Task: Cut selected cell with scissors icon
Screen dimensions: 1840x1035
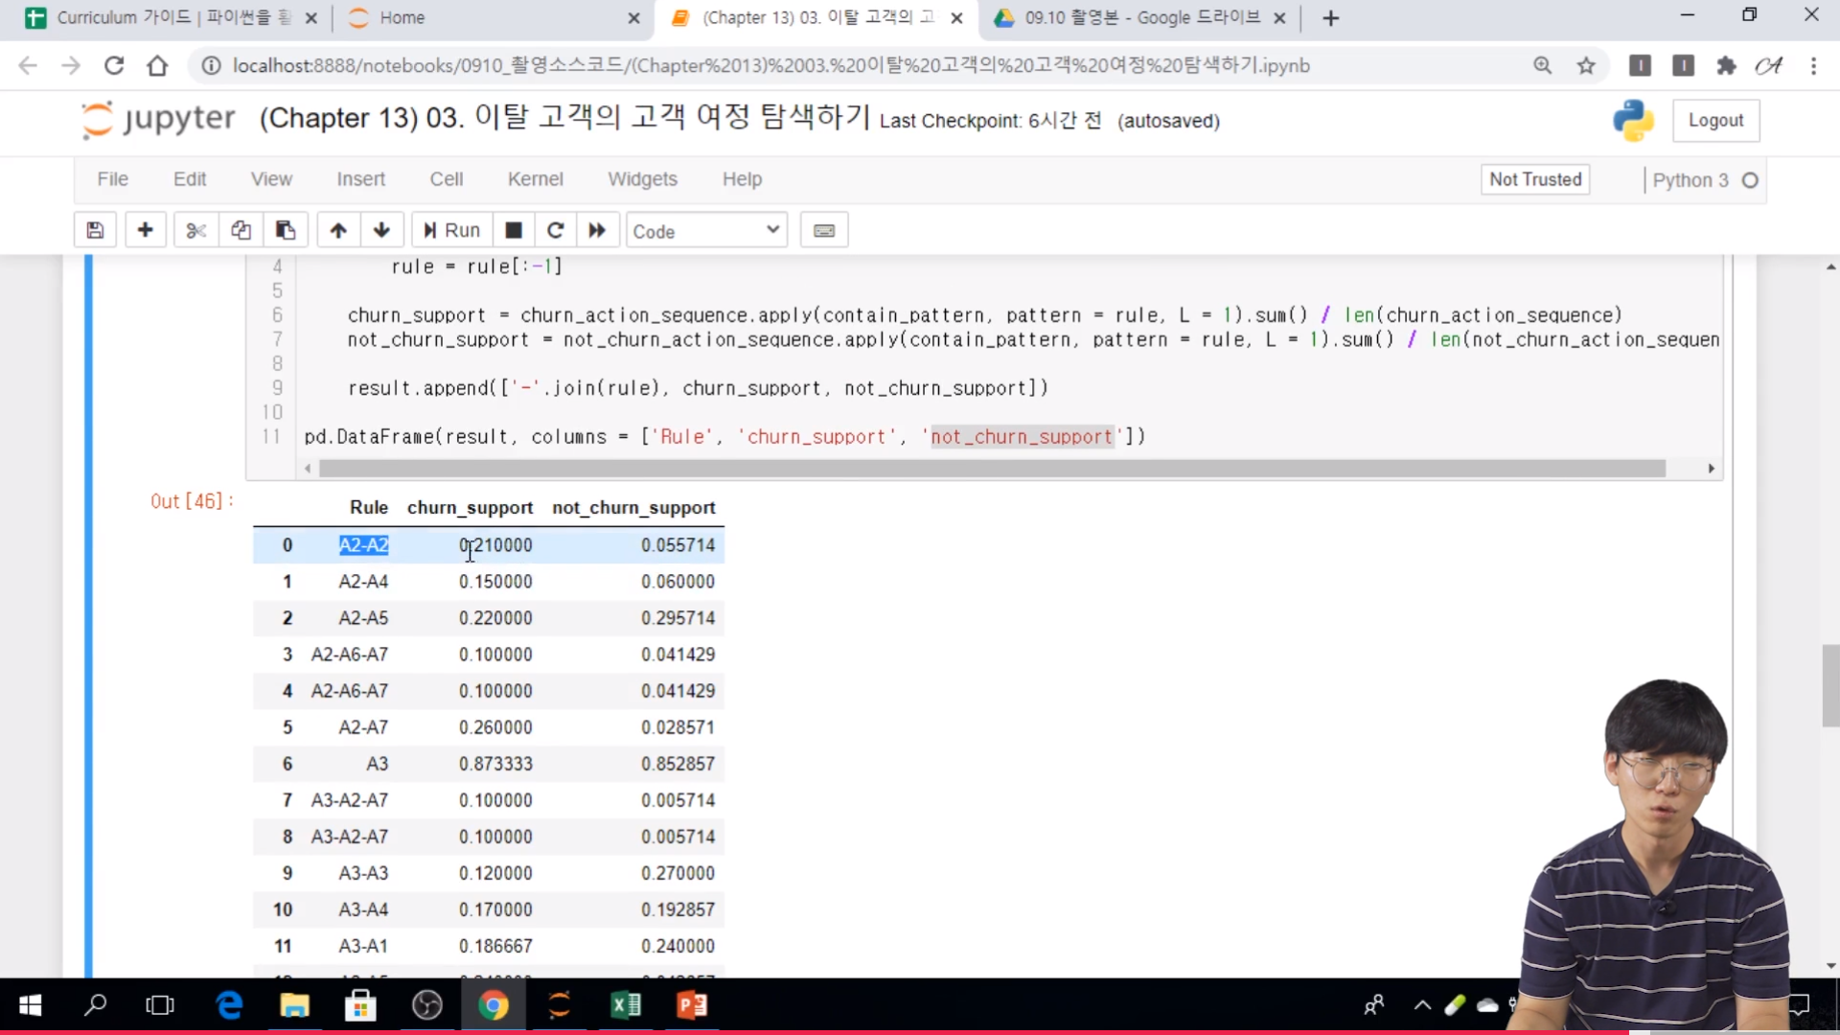Action: [195, 230]
